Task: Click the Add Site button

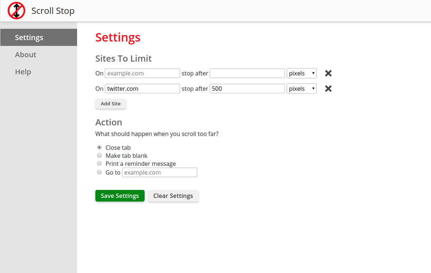Action: click(111, 104)
